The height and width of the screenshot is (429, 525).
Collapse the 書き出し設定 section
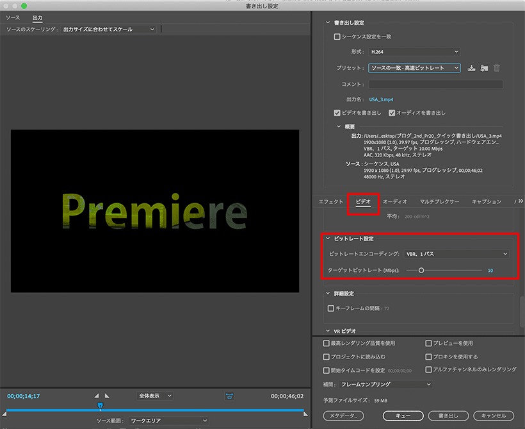(328, 22)
